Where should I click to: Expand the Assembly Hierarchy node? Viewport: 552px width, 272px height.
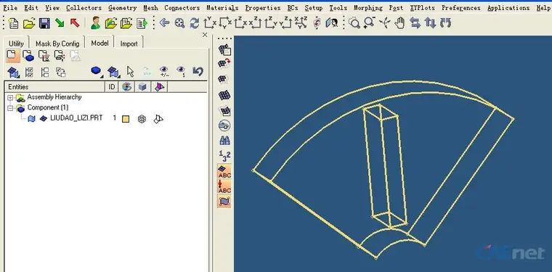coord(10,97)
